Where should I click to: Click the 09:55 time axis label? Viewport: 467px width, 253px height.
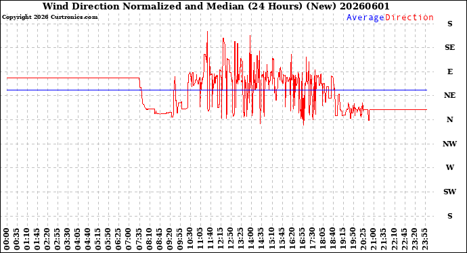coord(179,240)
